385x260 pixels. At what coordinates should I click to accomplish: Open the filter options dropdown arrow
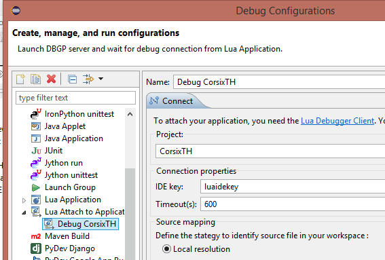[x=100, y=79]
